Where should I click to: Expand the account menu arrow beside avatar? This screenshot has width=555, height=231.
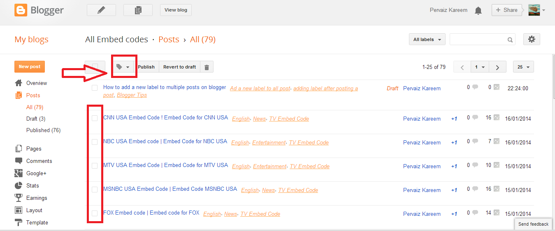543,10
